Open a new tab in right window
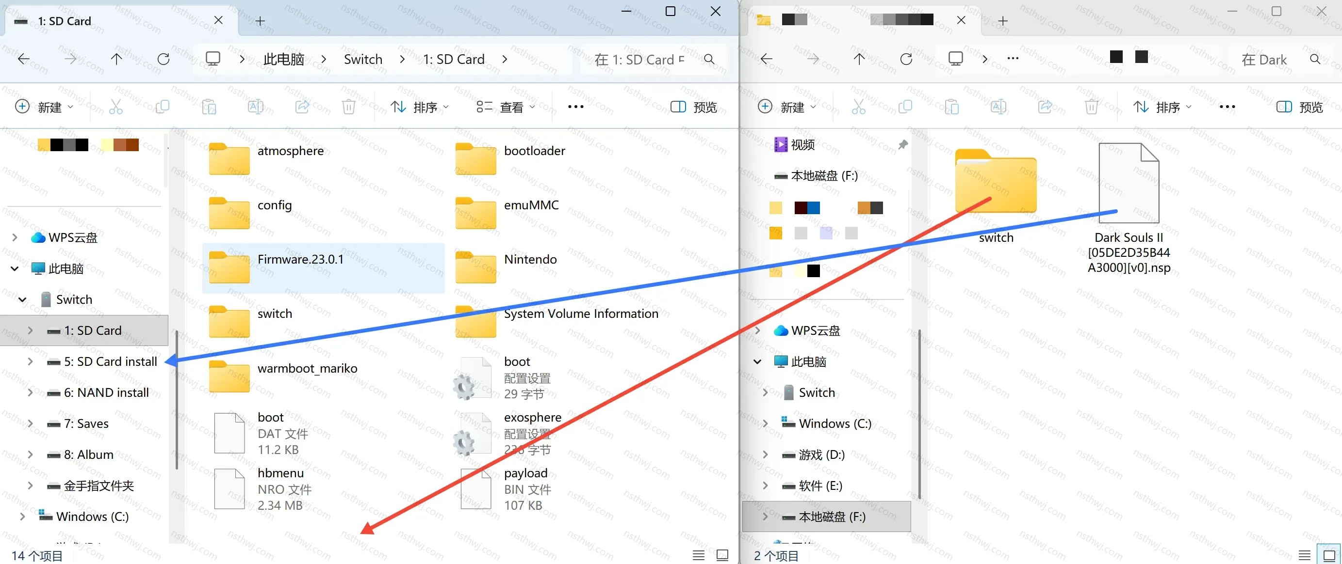This screenshot has height=564, width=1342. tap(1003, 21)
